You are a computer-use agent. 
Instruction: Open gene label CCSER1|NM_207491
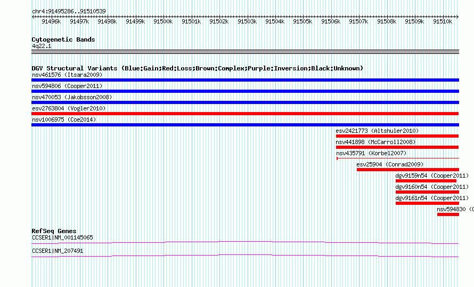(x=58, y=251)
